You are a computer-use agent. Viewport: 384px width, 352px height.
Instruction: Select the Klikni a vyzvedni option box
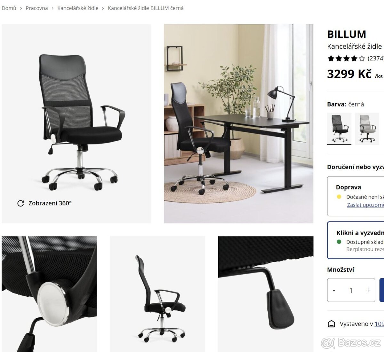356,240
